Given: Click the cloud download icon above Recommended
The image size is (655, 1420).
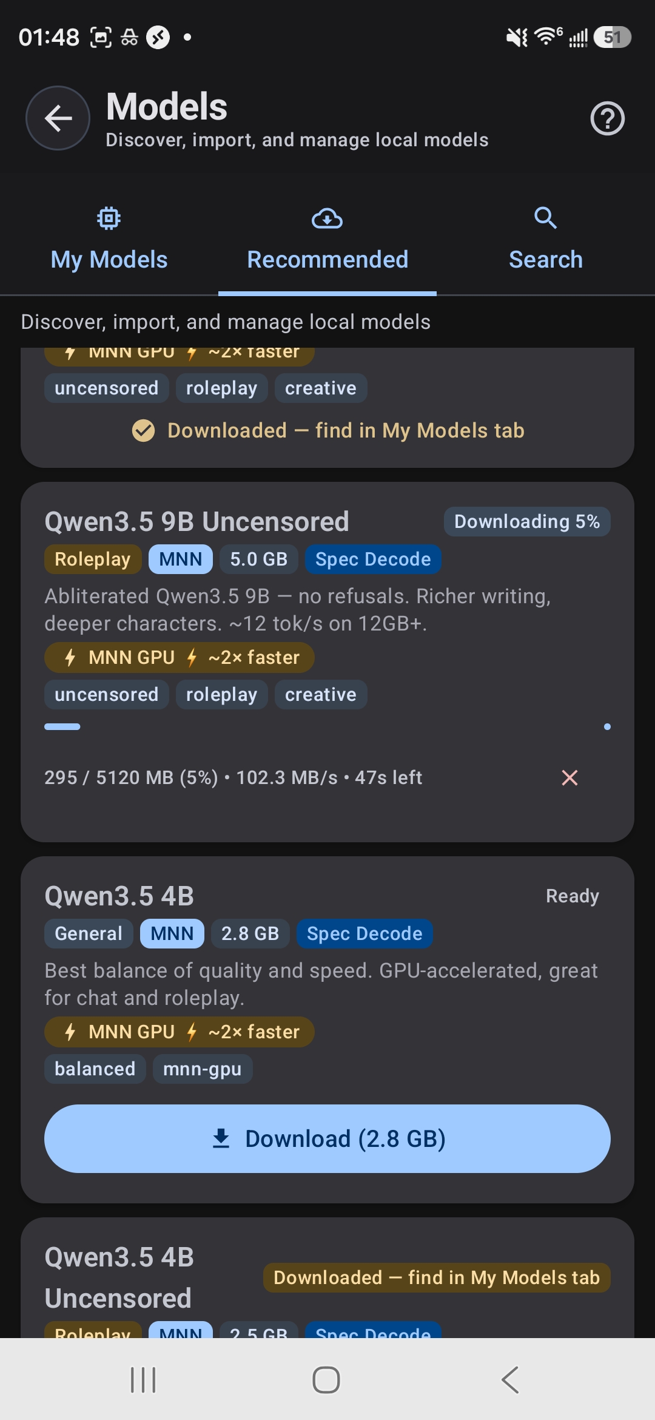Looking at the screenshot, I should (327, 218).
